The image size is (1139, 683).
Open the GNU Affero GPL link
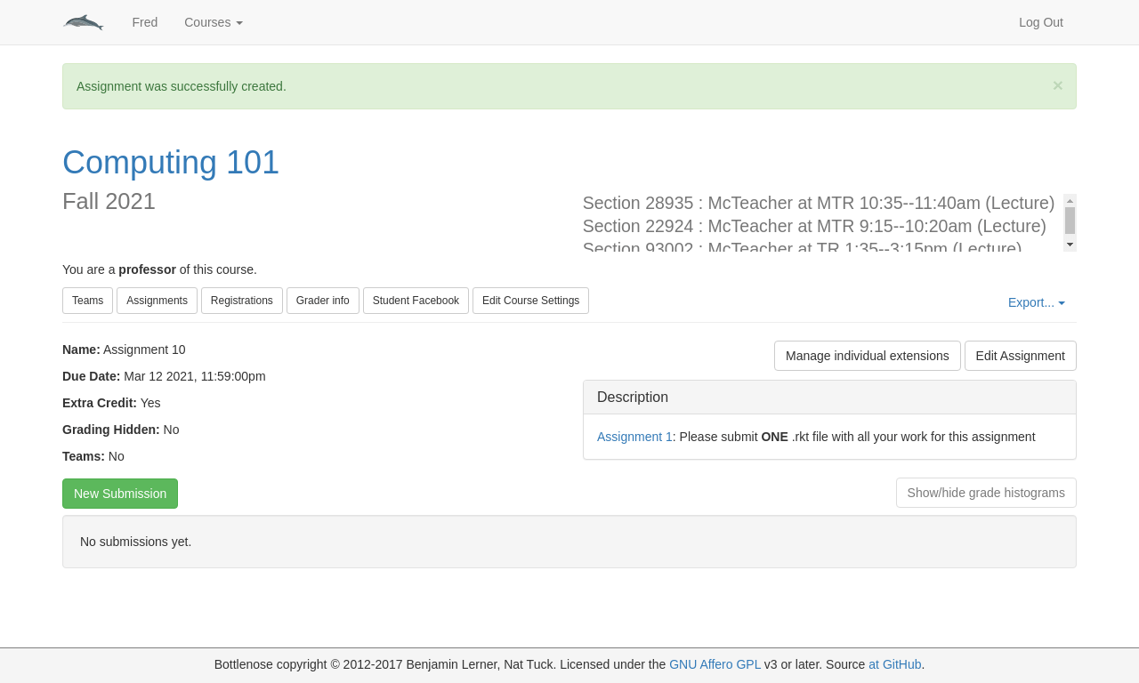(x=715, y=664)
